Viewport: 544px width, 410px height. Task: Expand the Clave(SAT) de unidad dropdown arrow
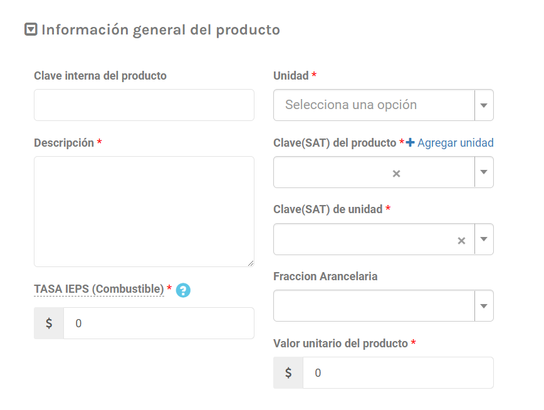(x=484, y=239)
